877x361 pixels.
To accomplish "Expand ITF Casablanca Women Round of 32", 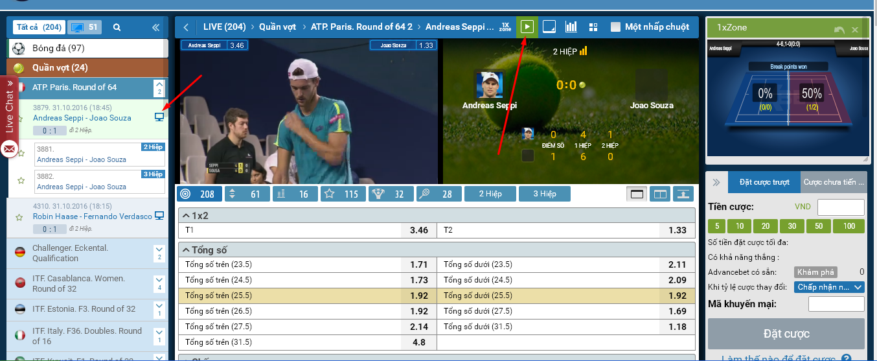I will tap(159, 283).
